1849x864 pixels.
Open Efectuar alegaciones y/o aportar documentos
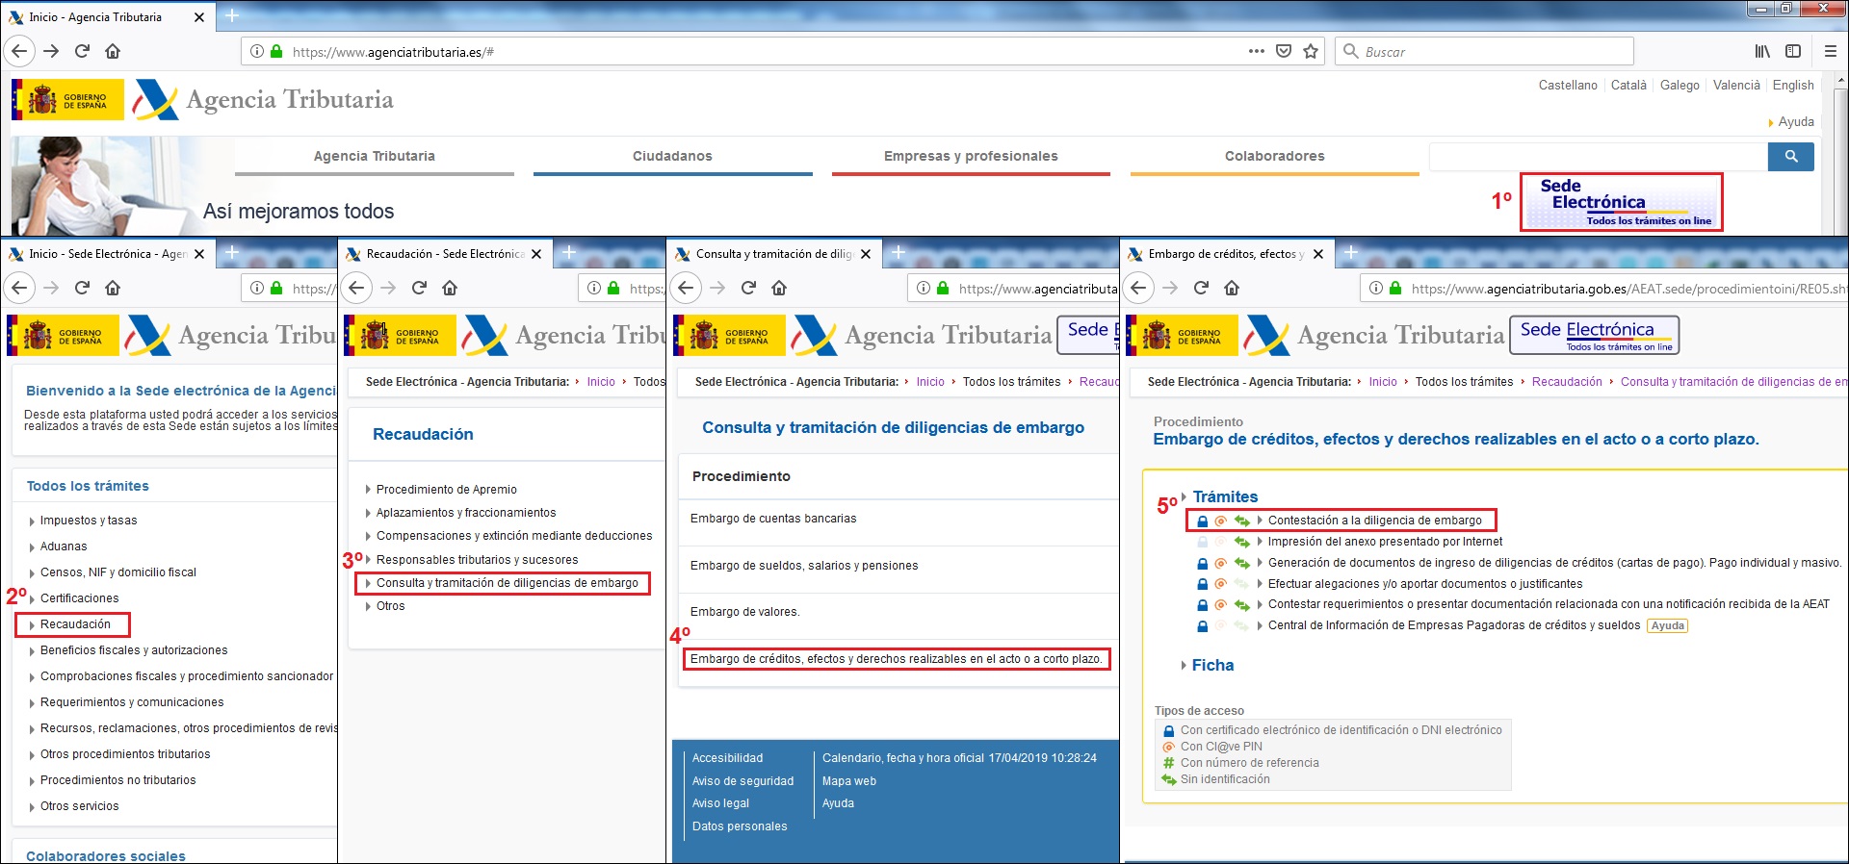pyautogui.click(x=1425, y=584)
